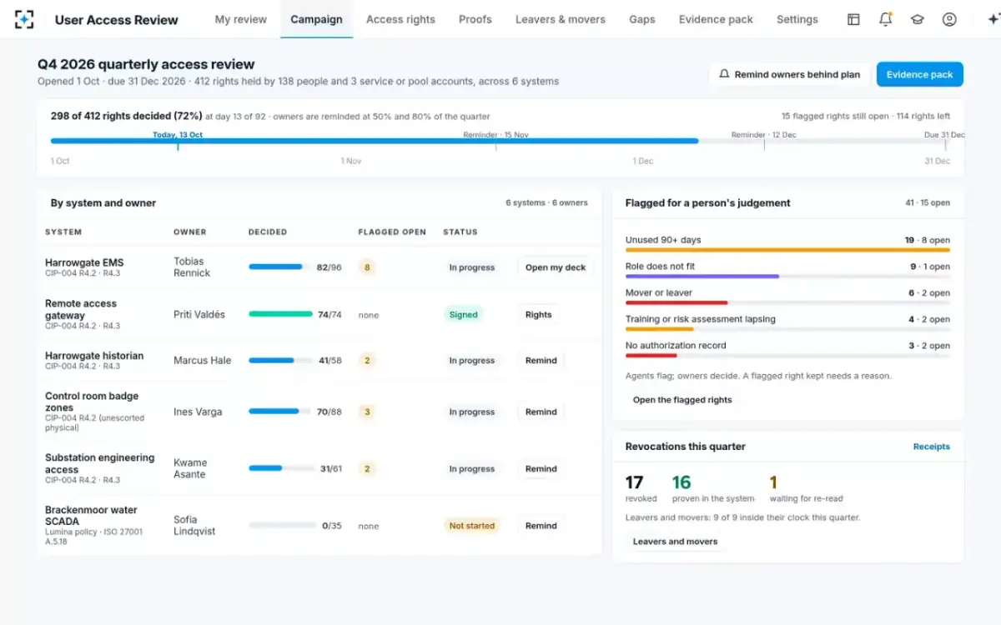Viewport: 1001px width, 625px height.
Task: Select Substation engineering access system
Action: coord(99,463)
